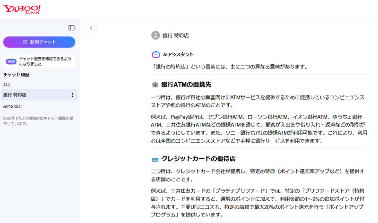This screenshot has height=223, width=378.
Task: Click the Yahoo! JAPAN logo
Action: [22, 9]
